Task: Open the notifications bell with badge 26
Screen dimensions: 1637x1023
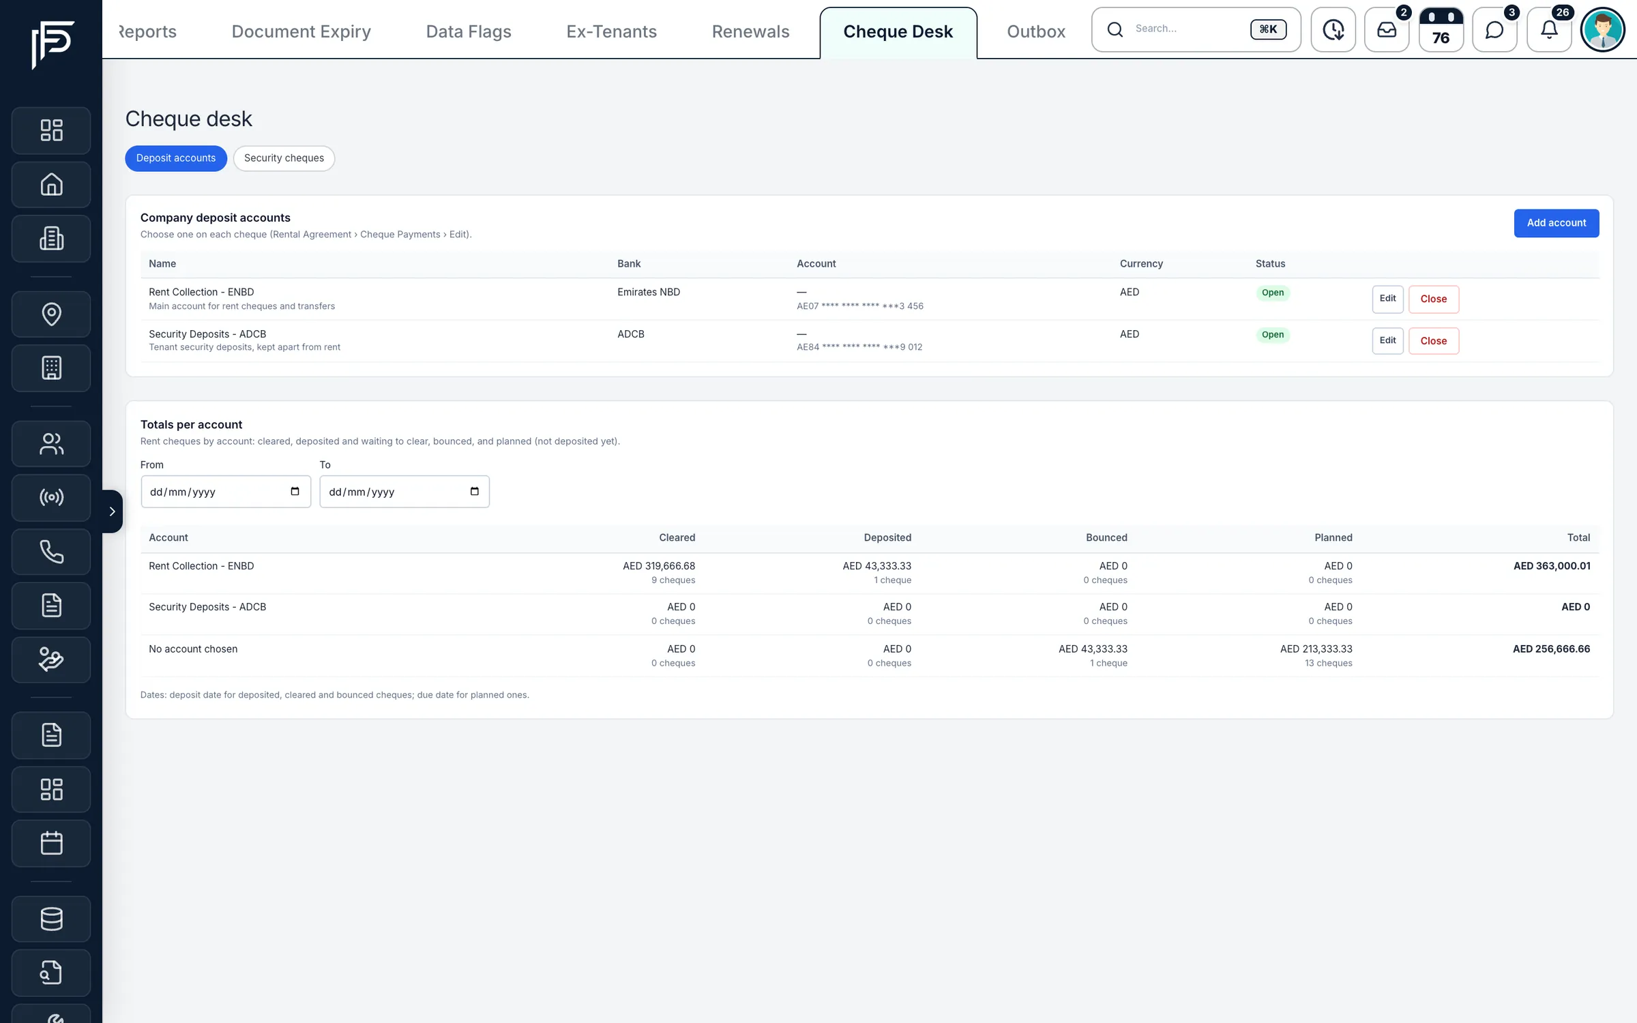Action: coord(1549,29)
